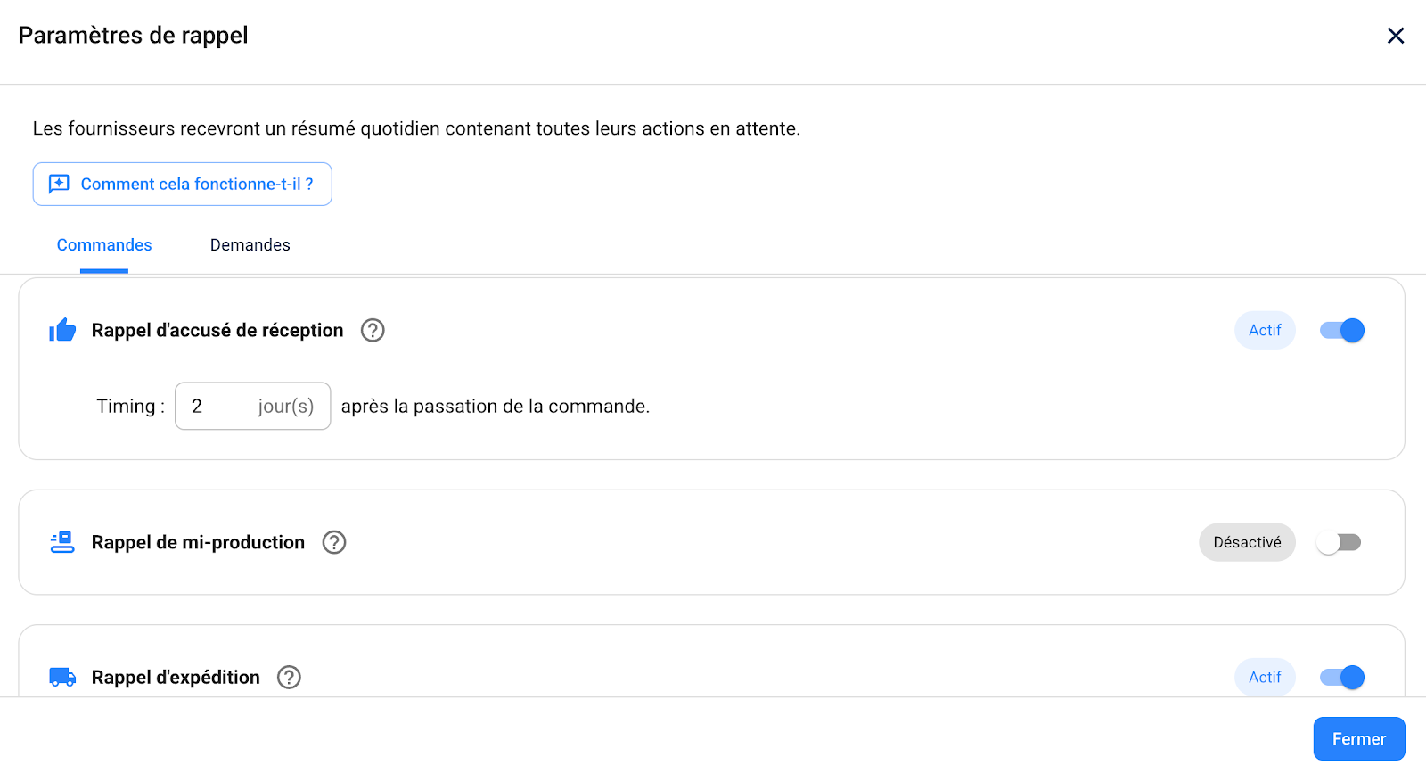Click the Actif badge for Rappel d'expédition
This screenshot has width=1426, height=782.
1265,677
